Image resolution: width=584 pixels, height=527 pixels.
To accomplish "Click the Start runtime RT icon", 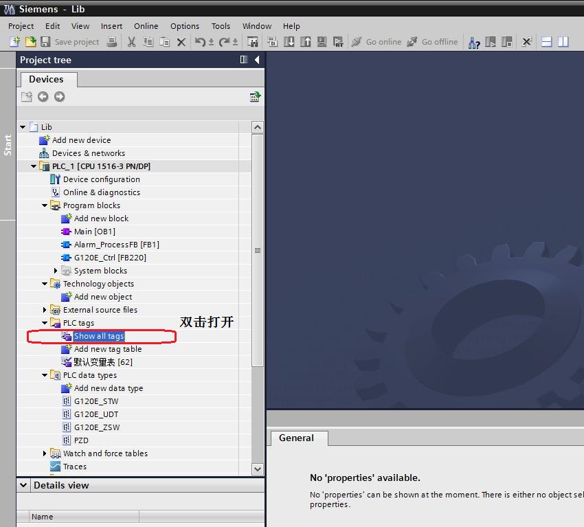I will click(338, 42).
